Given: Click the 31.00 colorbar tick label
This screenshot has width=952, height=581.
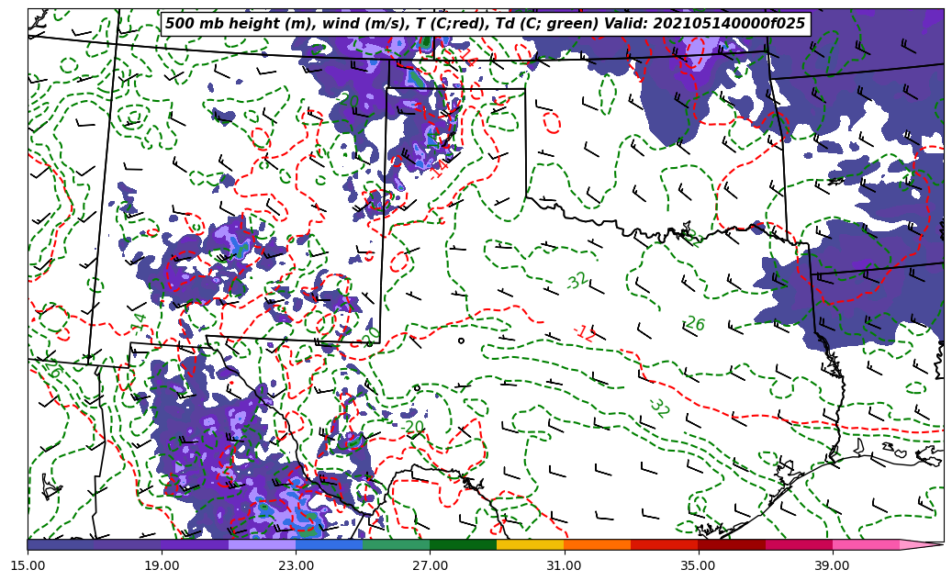Looking at the screenshot, I should 564,565.
